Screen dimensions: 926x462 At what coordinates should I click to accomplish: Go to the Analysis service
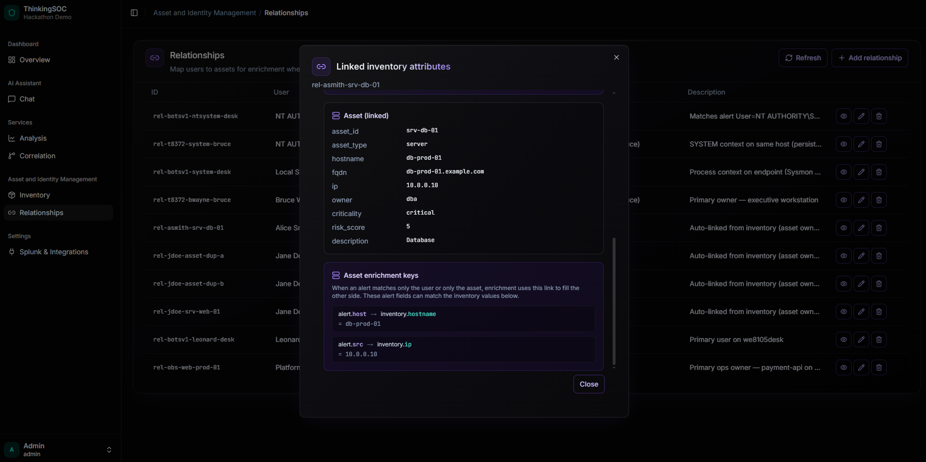[x=58, y=138]
